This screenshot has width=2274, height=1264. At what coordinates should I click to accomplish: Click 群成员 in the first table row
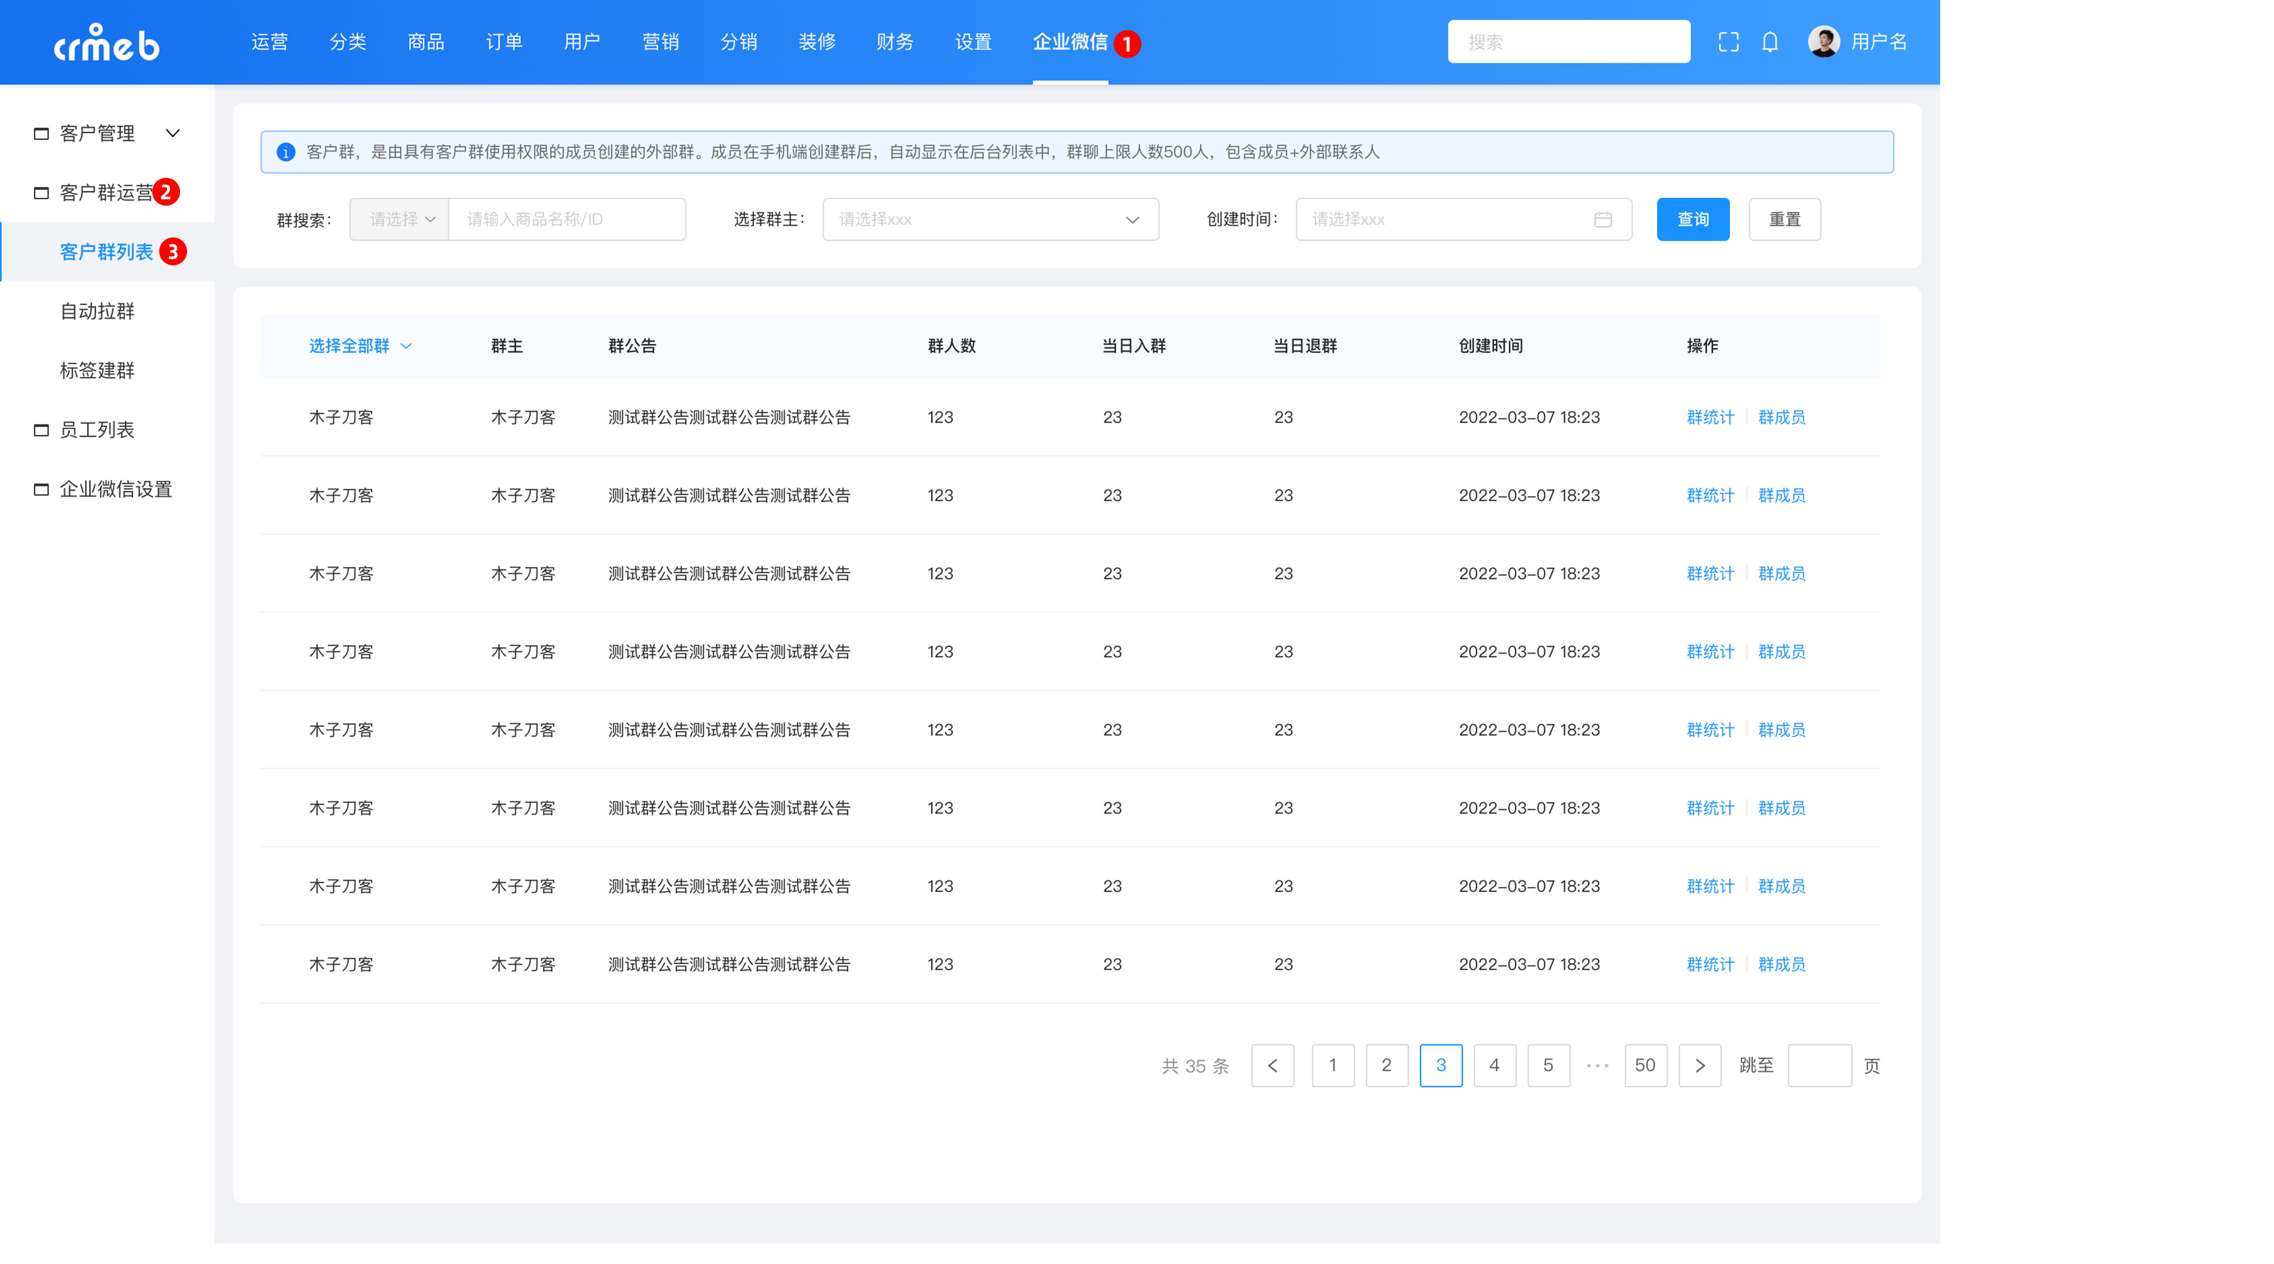click(x=1782, y=417)
